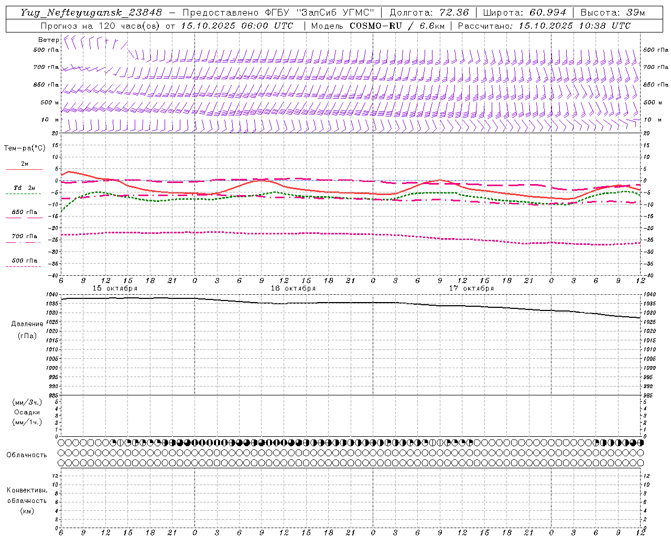Click the Долгота: 72.36 value
Viewport: 671px width, 537px height.
coord(429,13)
